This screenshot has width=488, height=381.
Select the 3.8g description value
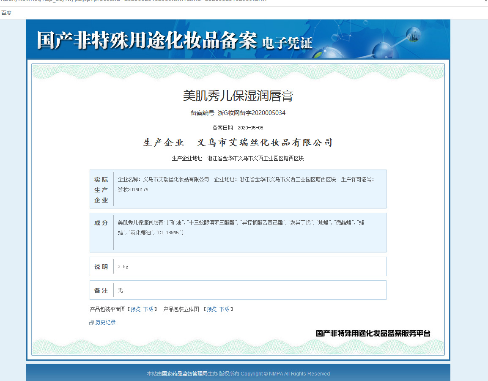[123, 266]
